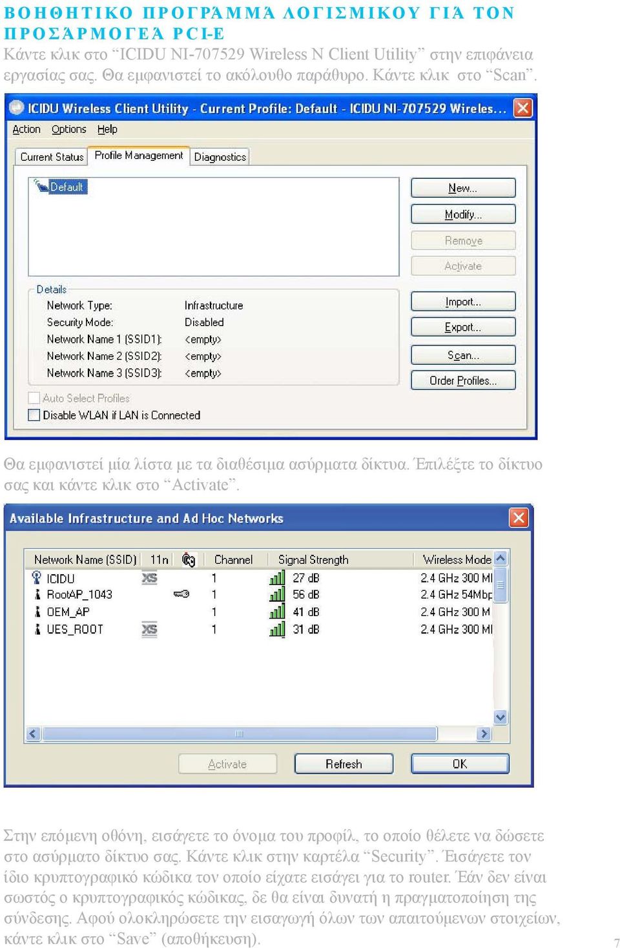Click the antenna icon beside RootAP_1043

(x=37, y=595)
